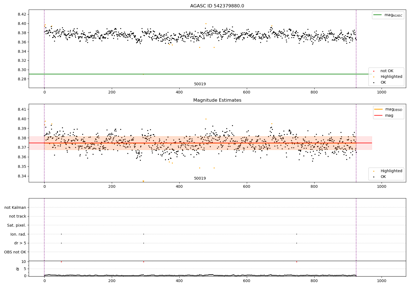The height and width of the screenshot is (287, 410).
Task: Click the 'dr > 5' row label
Action: click(x=20, y=243)
